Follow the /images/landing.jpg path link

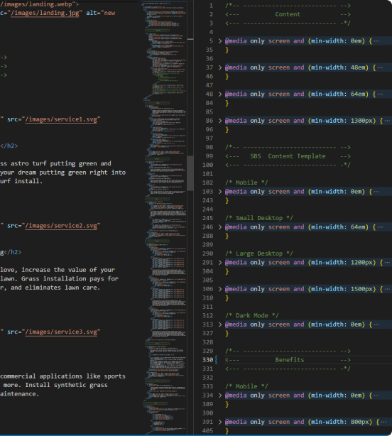tap(45, 13)
